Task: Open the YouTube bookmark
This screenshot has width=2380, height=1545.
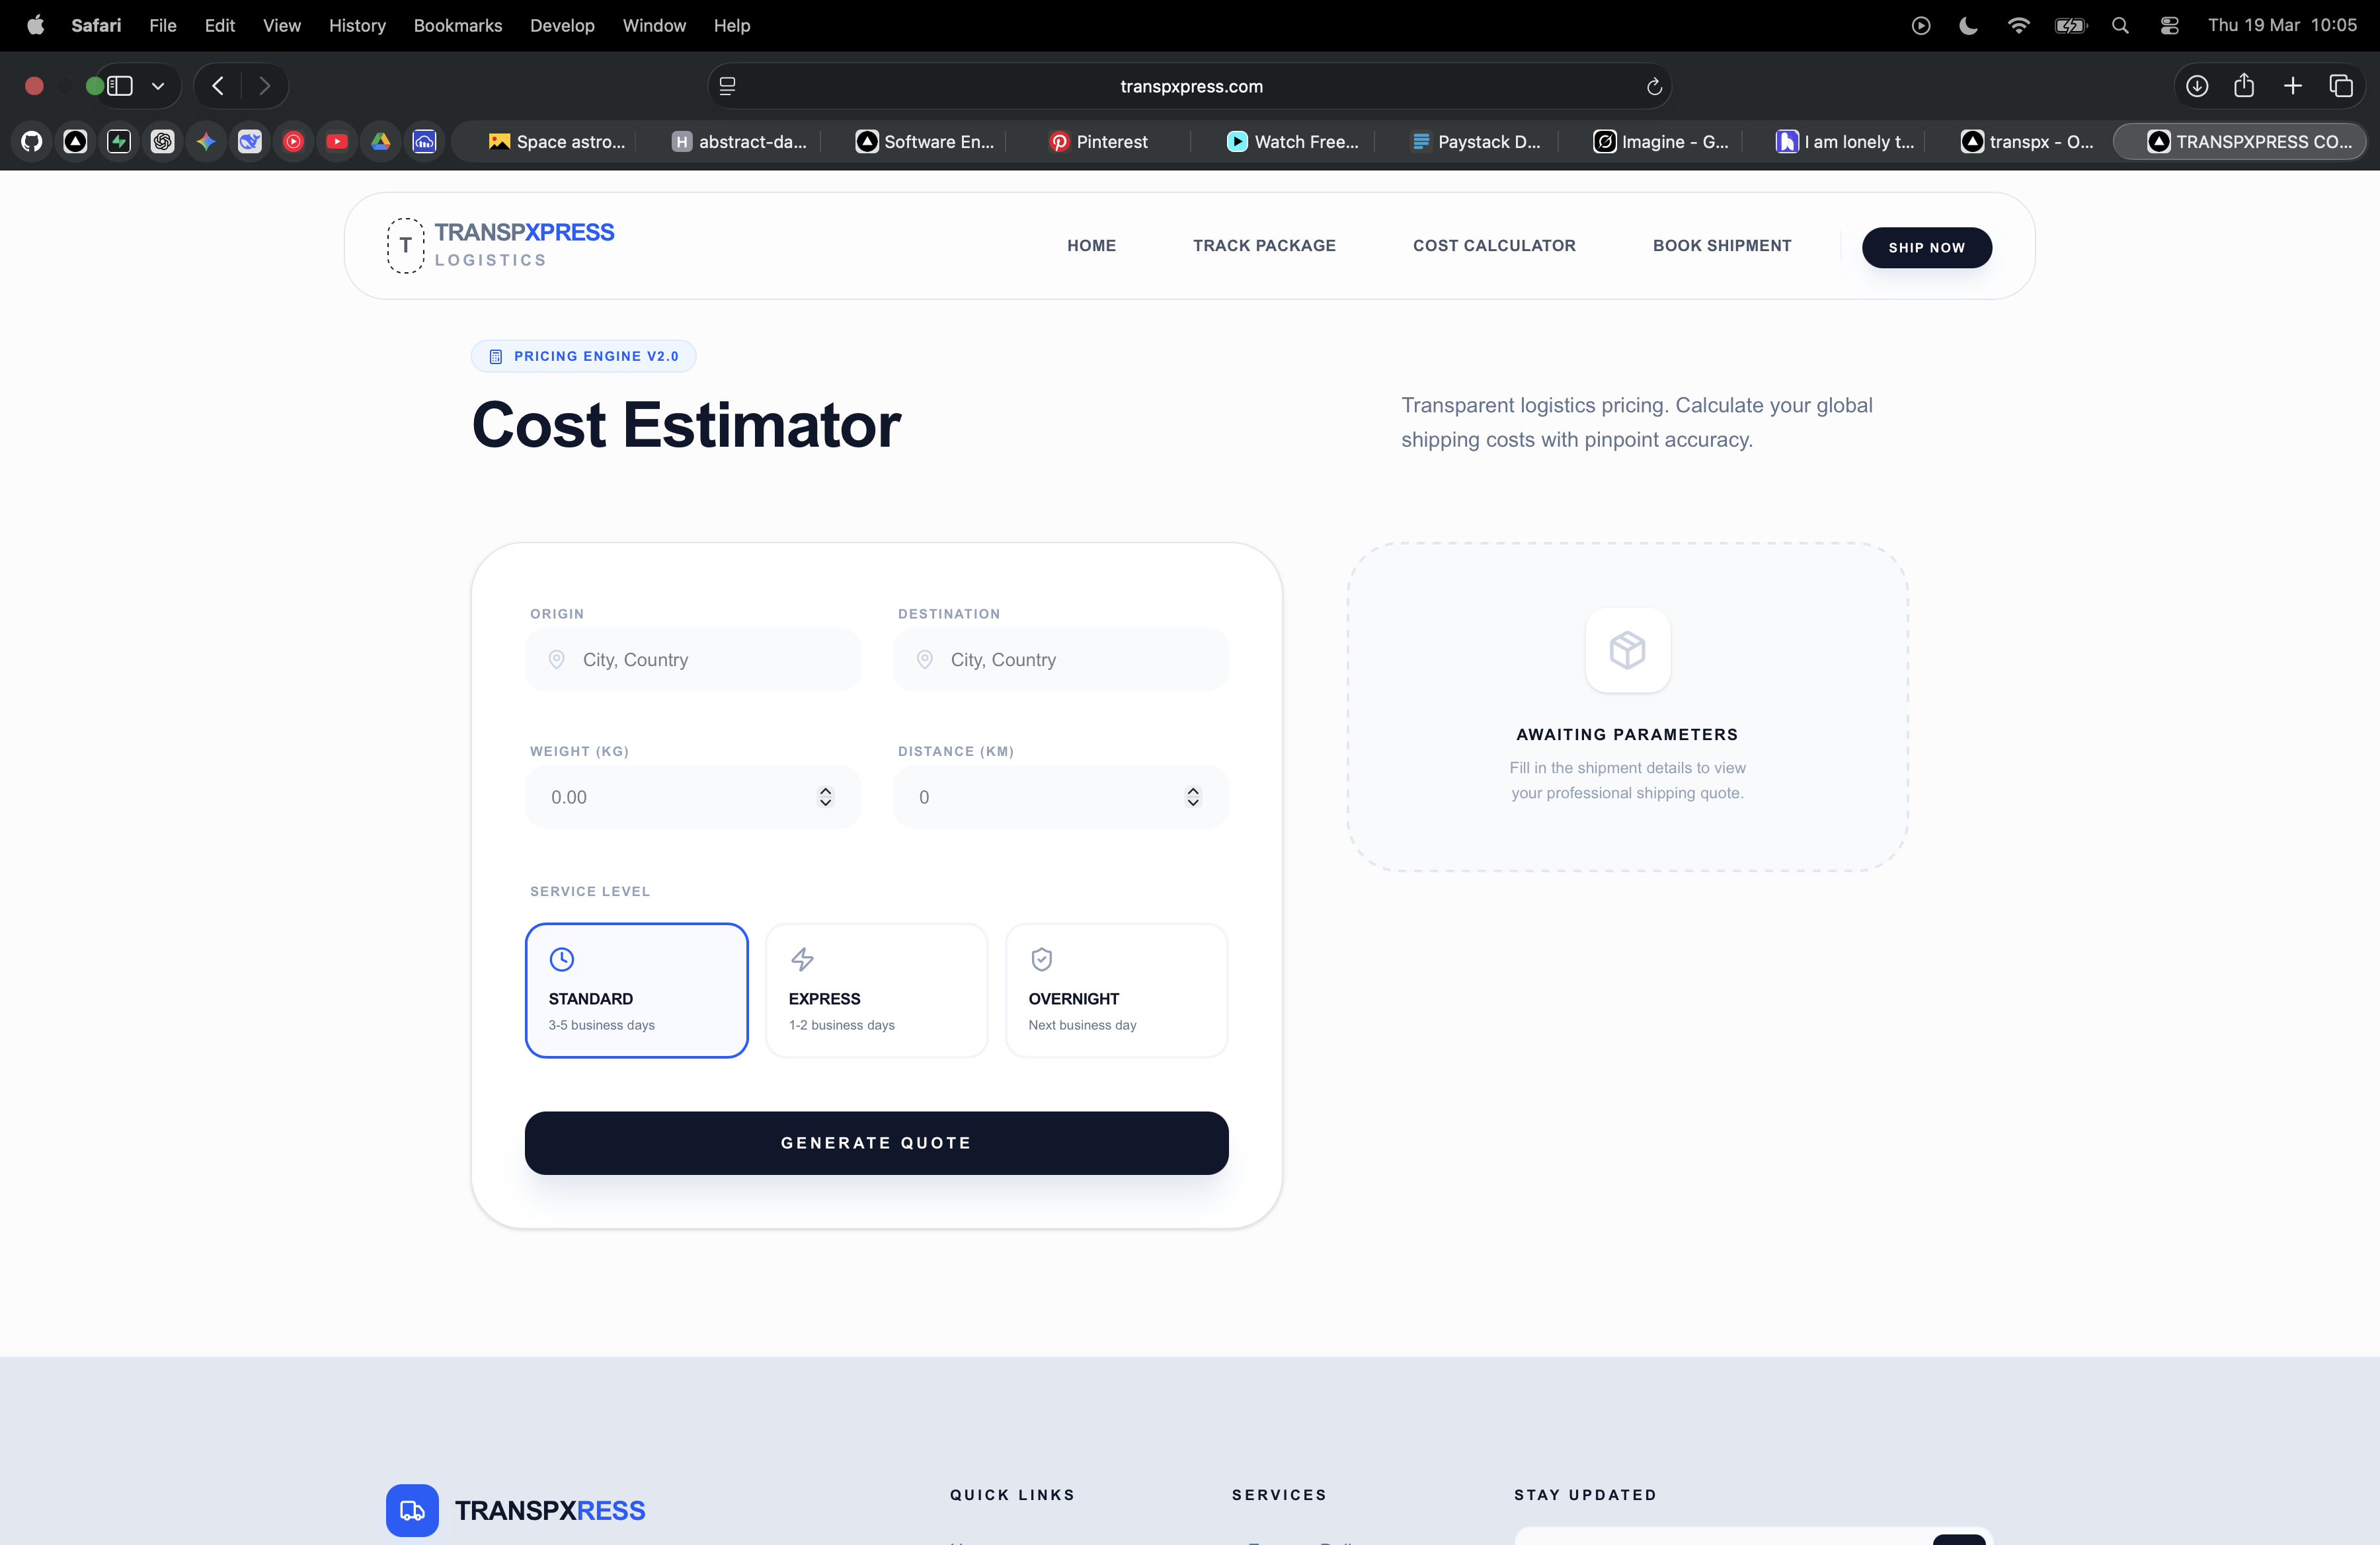Action: pos(337,141)
